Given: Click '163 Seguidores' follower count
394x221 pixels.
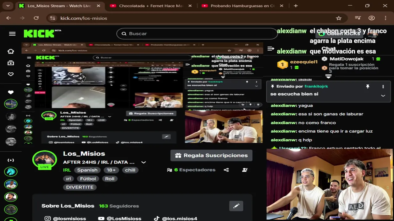Looking at the screenshot, I should point(119,206).
